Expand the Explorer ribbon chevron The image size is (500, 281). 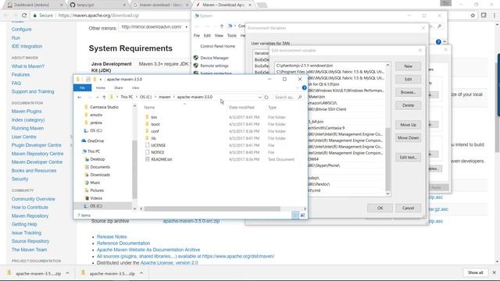pyautogui.click(x=298, y=87)
